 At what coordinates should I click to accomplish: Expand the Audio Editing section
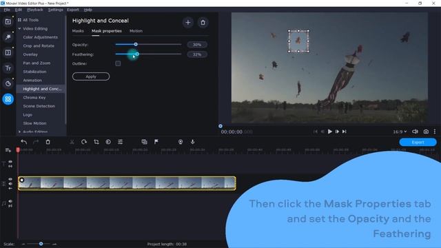point(19,132)
